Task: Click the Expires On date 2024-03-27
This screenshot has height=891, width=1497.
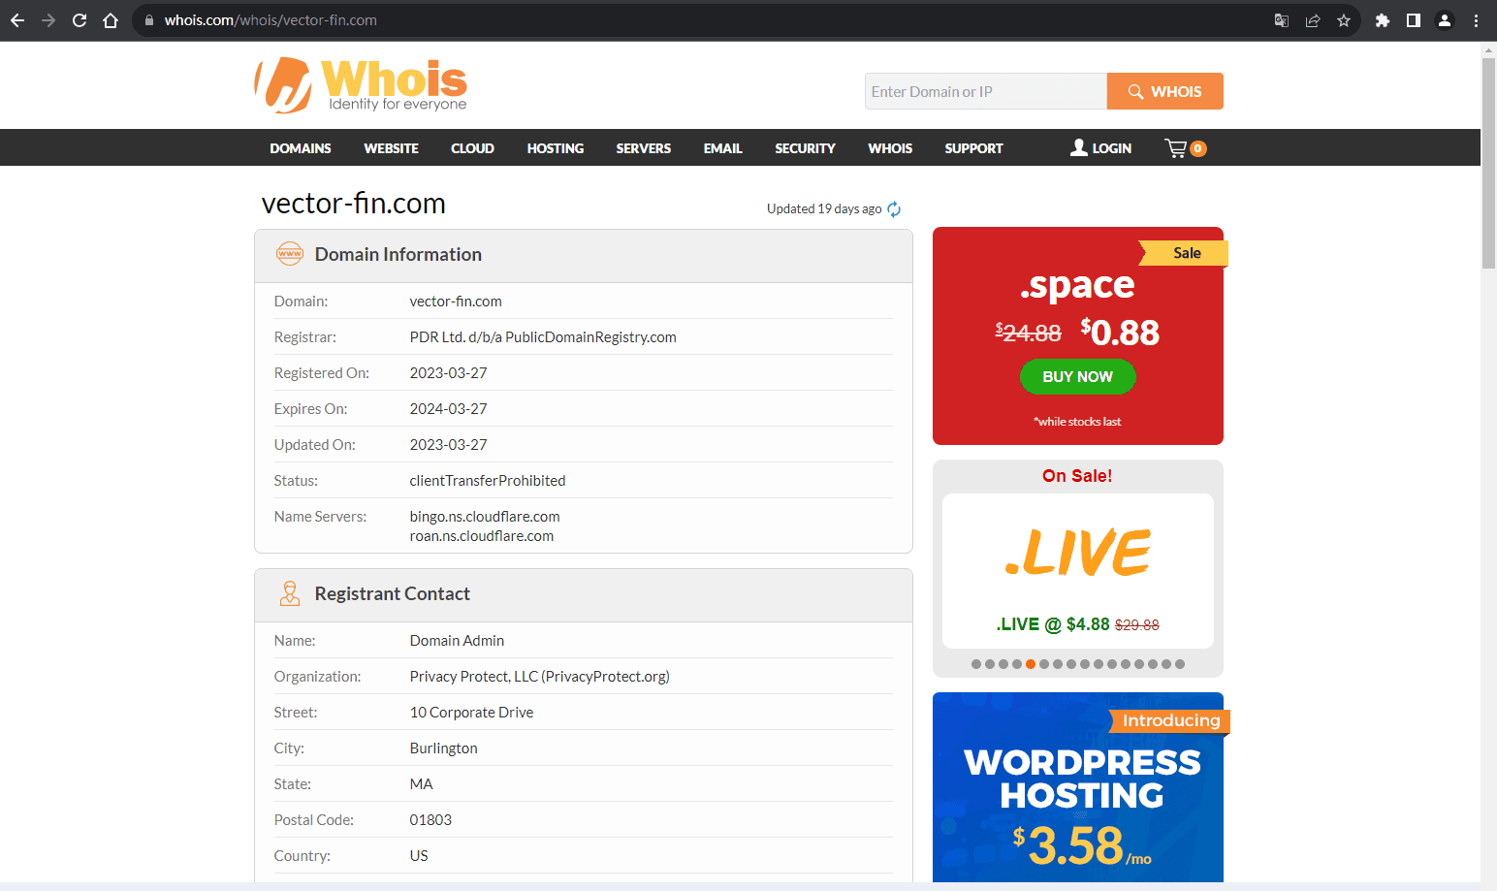Action: pyautogui.click(x=448, y=409)
